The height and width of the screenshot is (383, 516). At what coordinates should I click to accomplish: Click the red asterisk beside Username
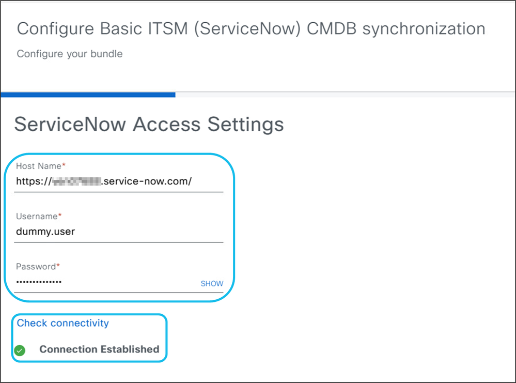click(59, 216)
